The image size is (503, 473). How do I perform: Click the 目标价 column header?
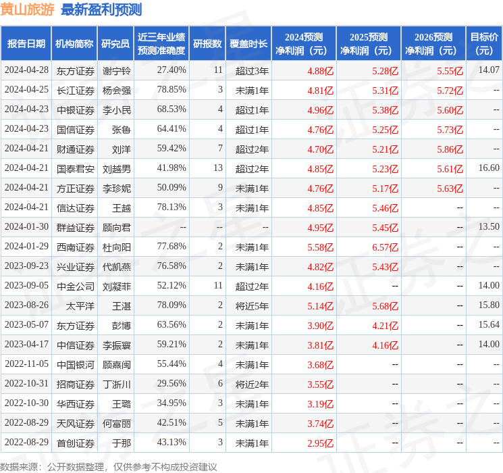pos(484,44)
